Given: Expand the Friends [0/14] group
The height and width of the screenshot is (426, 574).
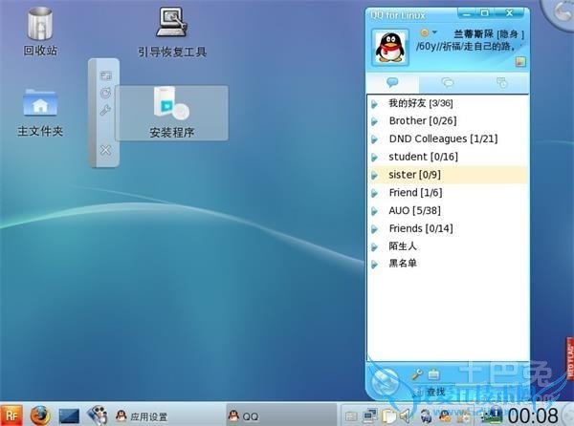Looking at the screenshot, I should click(374, 229).
